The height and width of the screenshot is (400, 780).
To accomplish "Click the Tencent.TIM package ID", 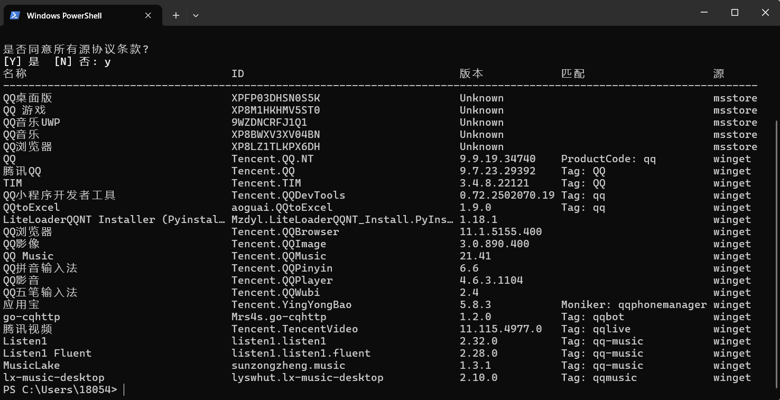I will click(x=266, y=183).
